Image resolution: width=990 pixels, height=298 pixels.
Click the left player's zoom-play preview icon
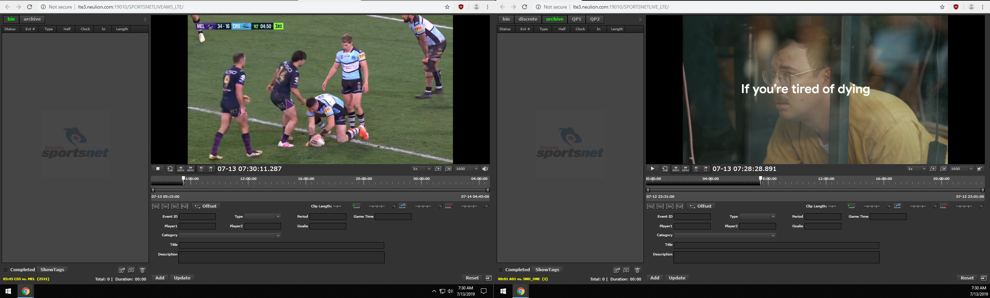click(x=438, y=169)
